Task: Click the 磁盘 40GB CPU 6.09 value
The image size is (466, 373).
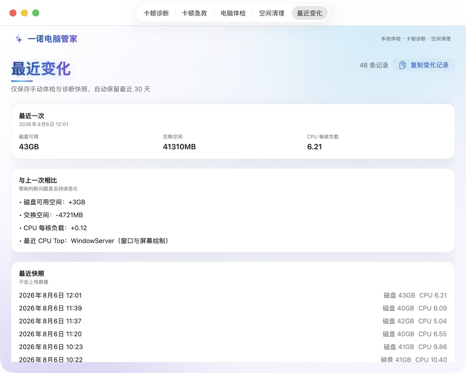Action: tap(415, 308)
